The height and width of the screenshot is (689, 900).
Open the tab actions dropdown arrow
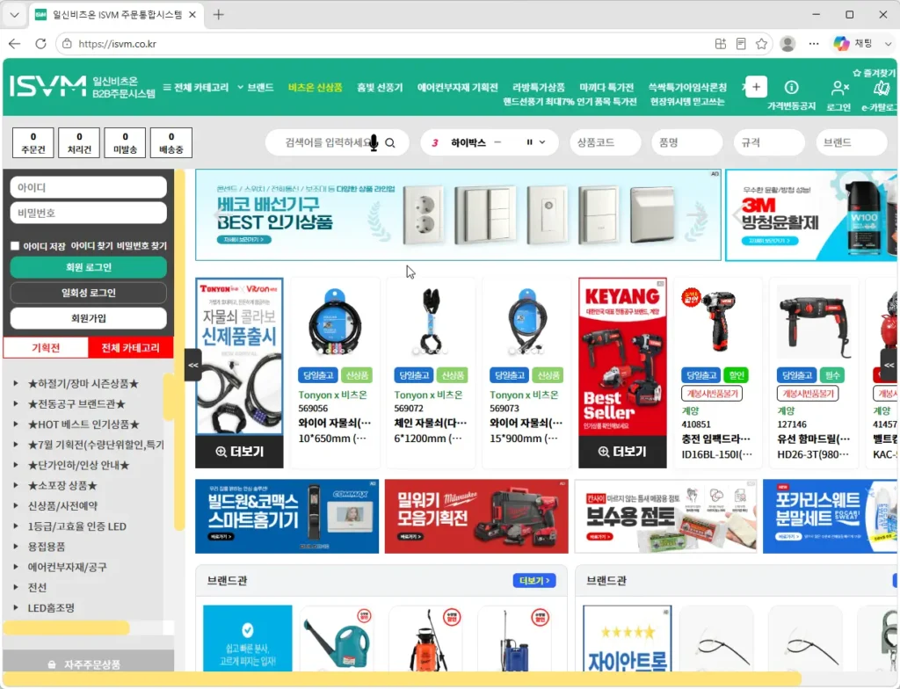click(x=14, y=14)
